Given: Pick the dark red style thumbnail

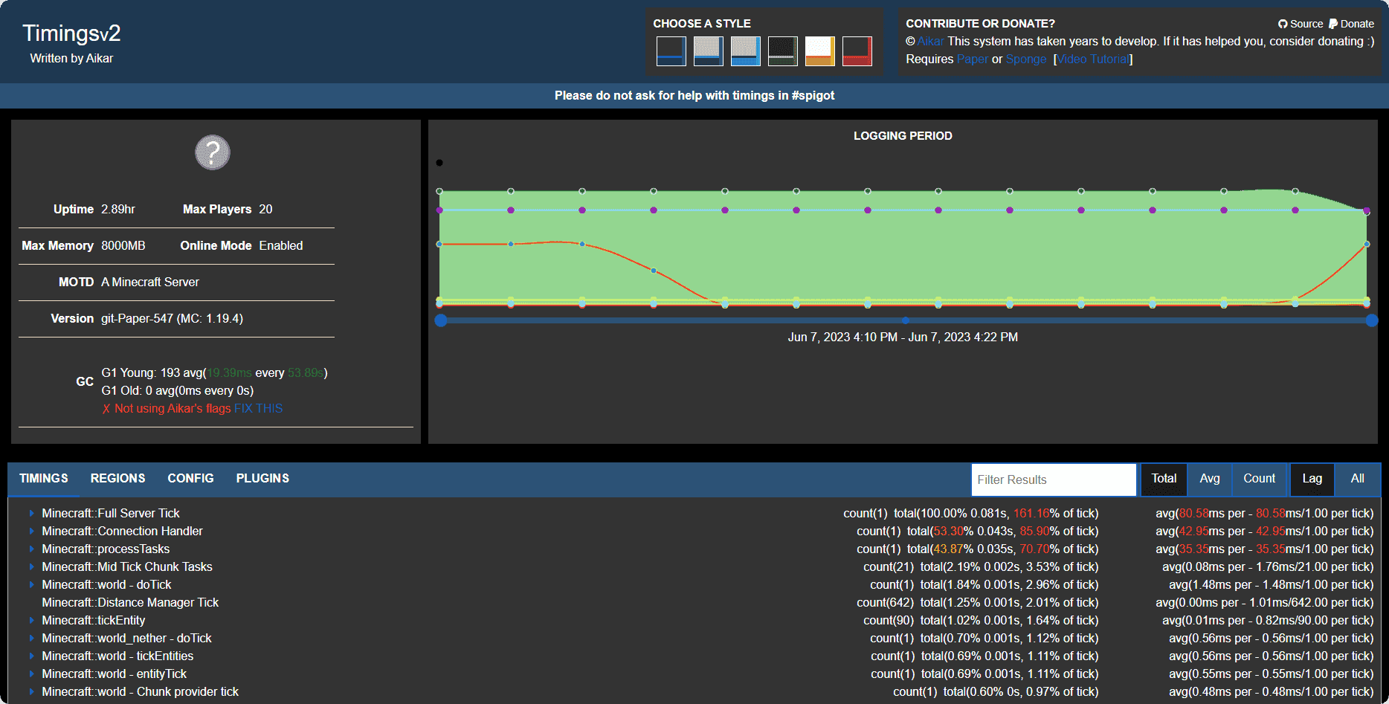Looking at the screenshot, I should (x=857, y=51).
